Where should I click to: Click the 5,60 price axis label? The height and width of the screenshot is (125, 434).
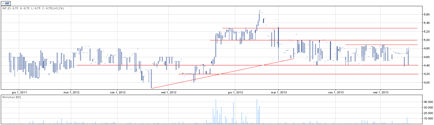click(426, 14)
